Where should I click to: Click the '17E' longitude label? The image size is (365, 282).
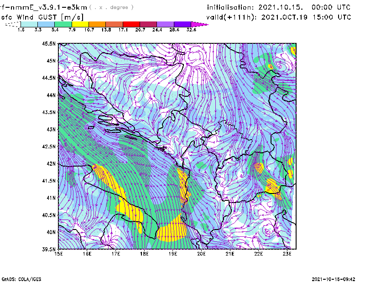pyautogui.click(x=116, y=254)
